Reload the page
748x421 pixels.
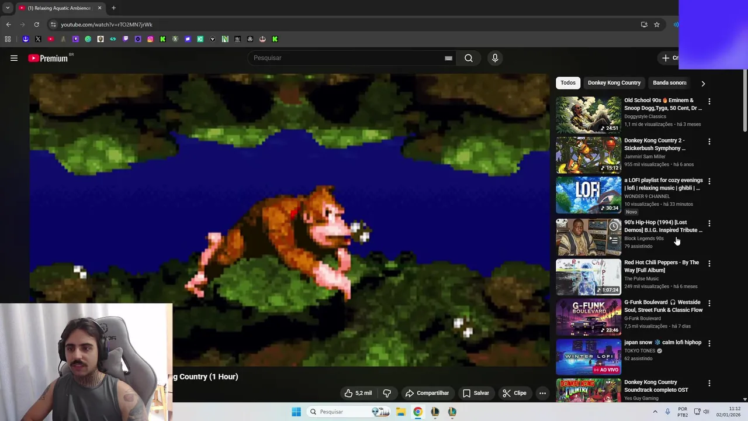coord(36,25)
